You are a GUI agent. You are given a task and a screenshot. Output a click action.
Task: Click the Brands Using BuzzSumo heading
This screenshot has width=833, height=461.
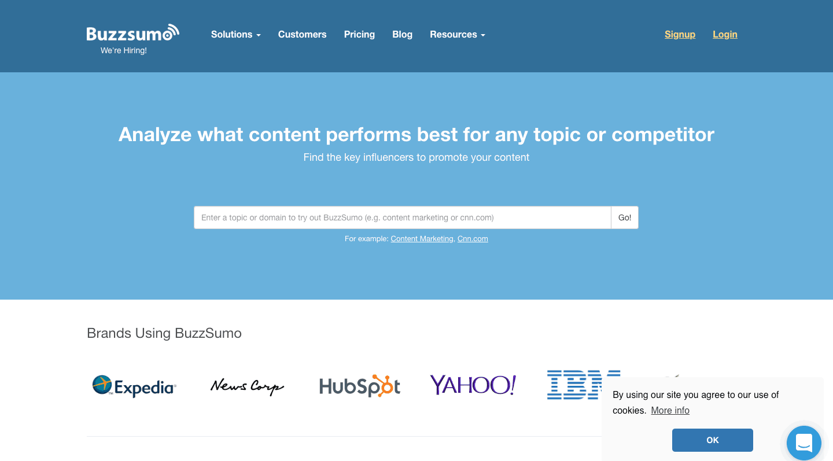pos(164,333)
